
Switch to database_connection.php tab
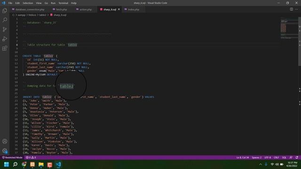28,9
